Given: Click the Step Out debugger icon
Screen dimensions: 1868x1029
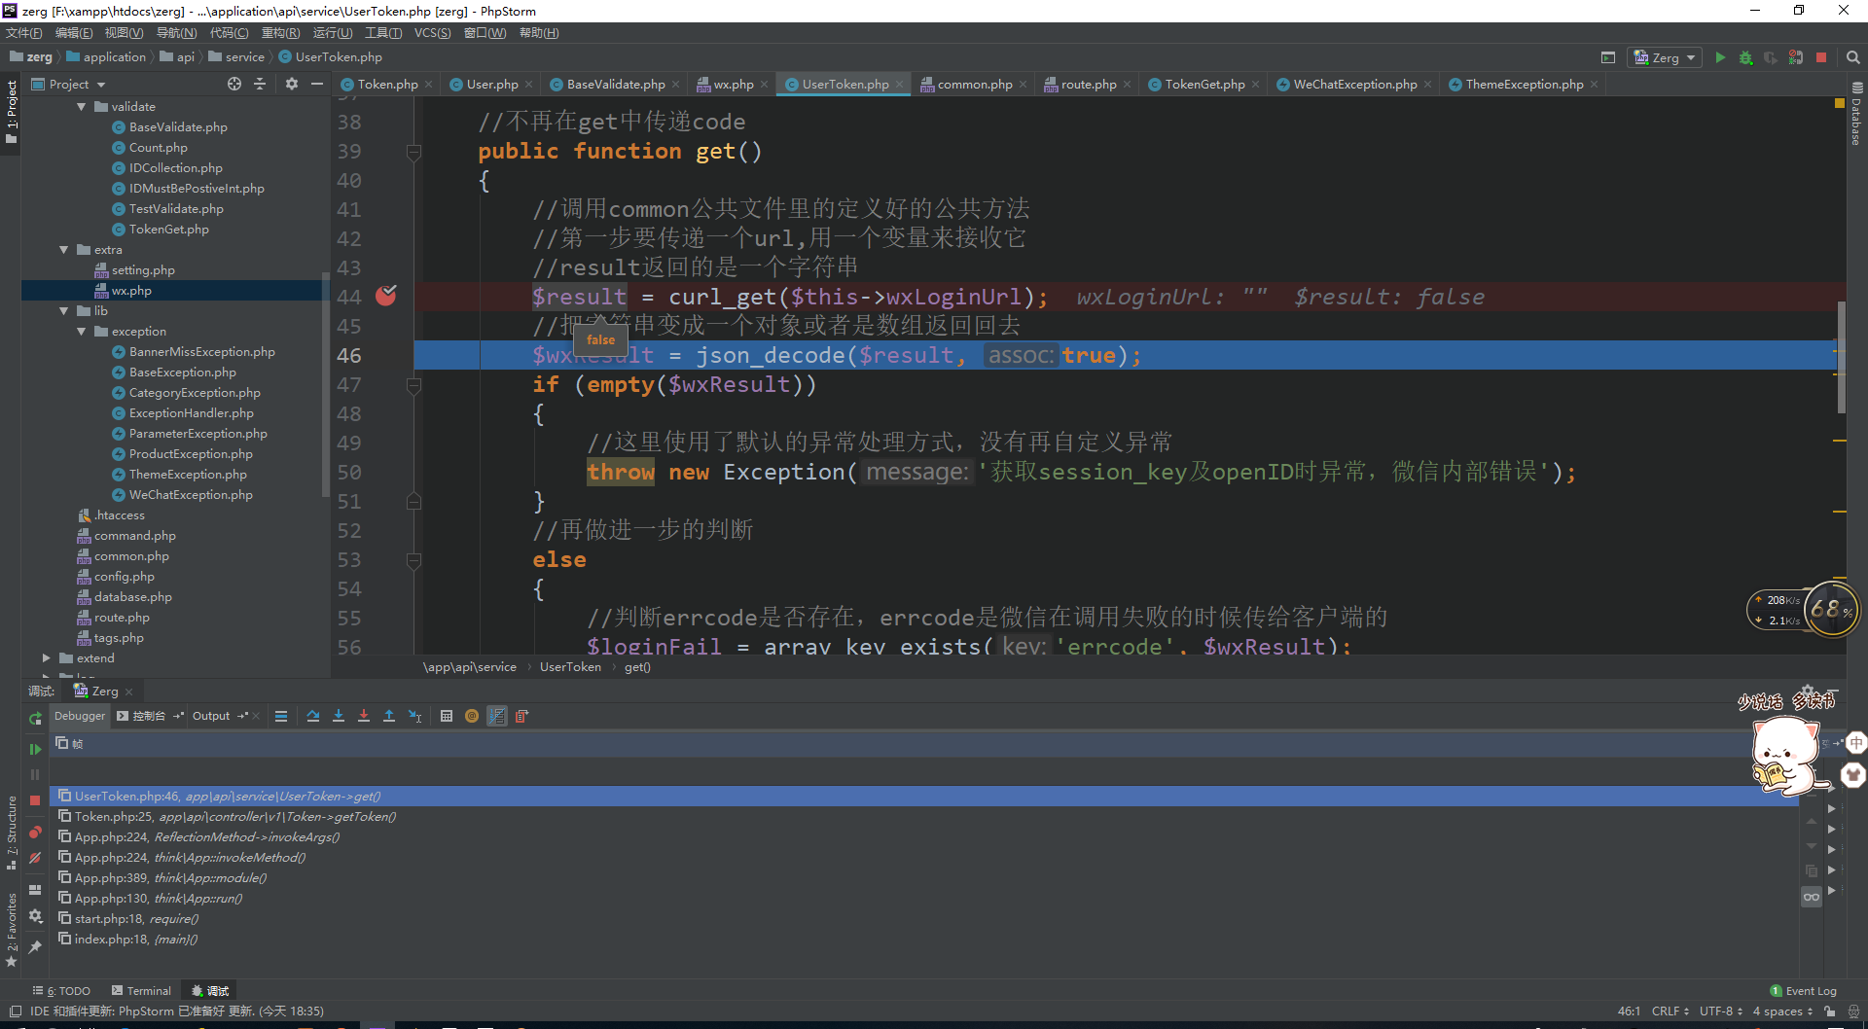Looking at the screenshot, I should (x=389, y=717).
